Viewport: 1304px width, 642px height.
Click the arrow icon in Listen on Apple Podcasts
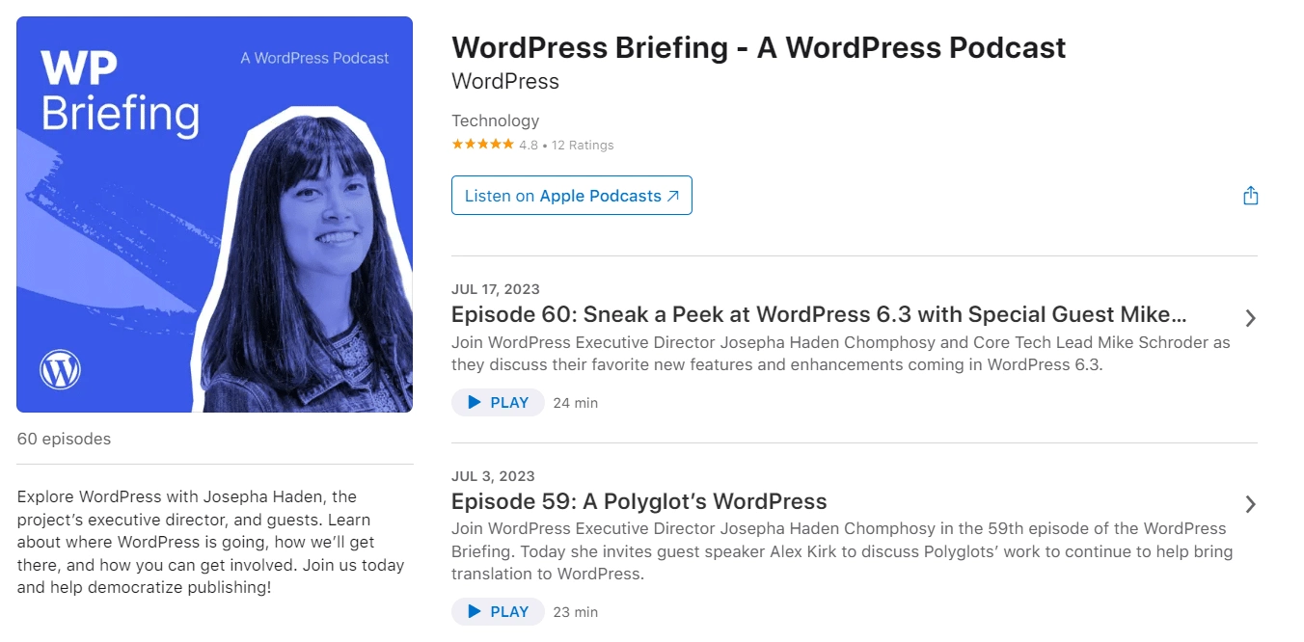point(673,196)
